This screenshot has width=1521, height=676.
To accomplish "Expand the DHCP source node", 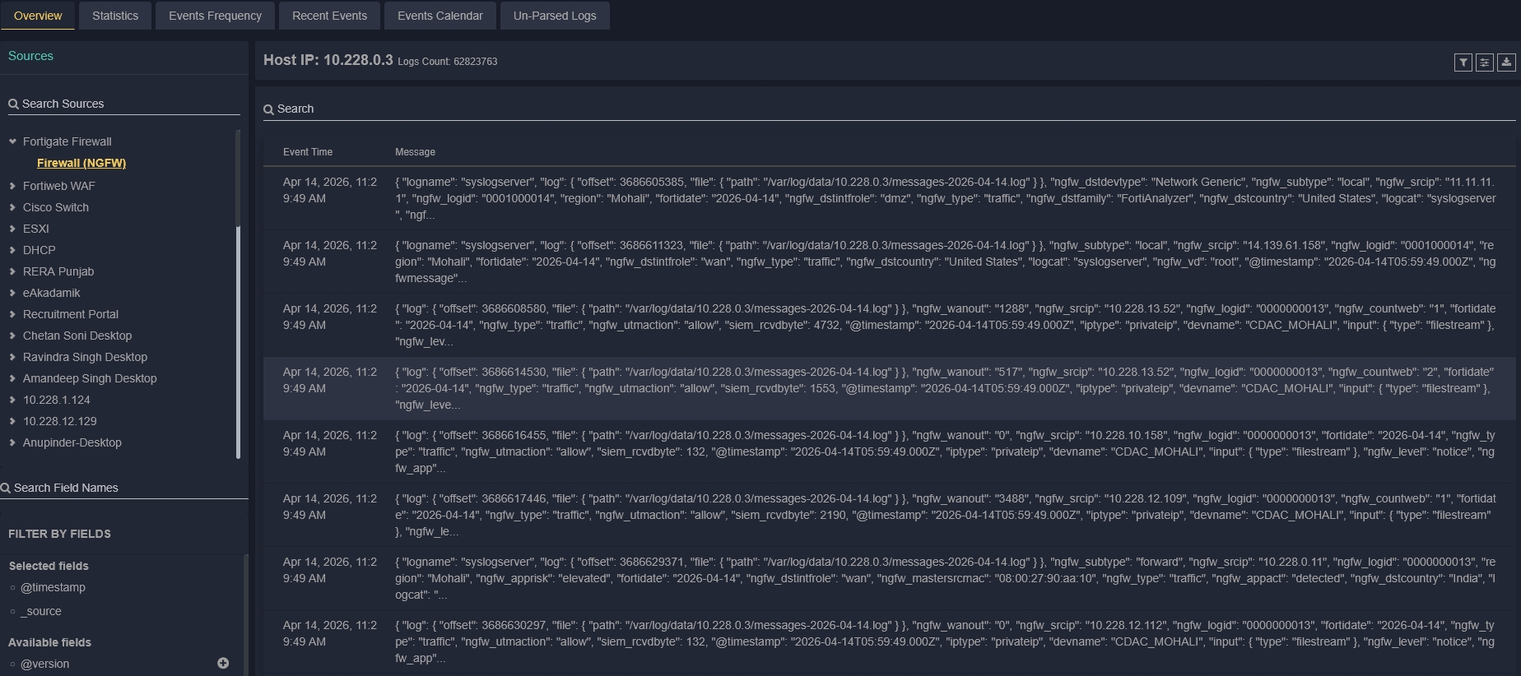I will (x=12, y=250).
